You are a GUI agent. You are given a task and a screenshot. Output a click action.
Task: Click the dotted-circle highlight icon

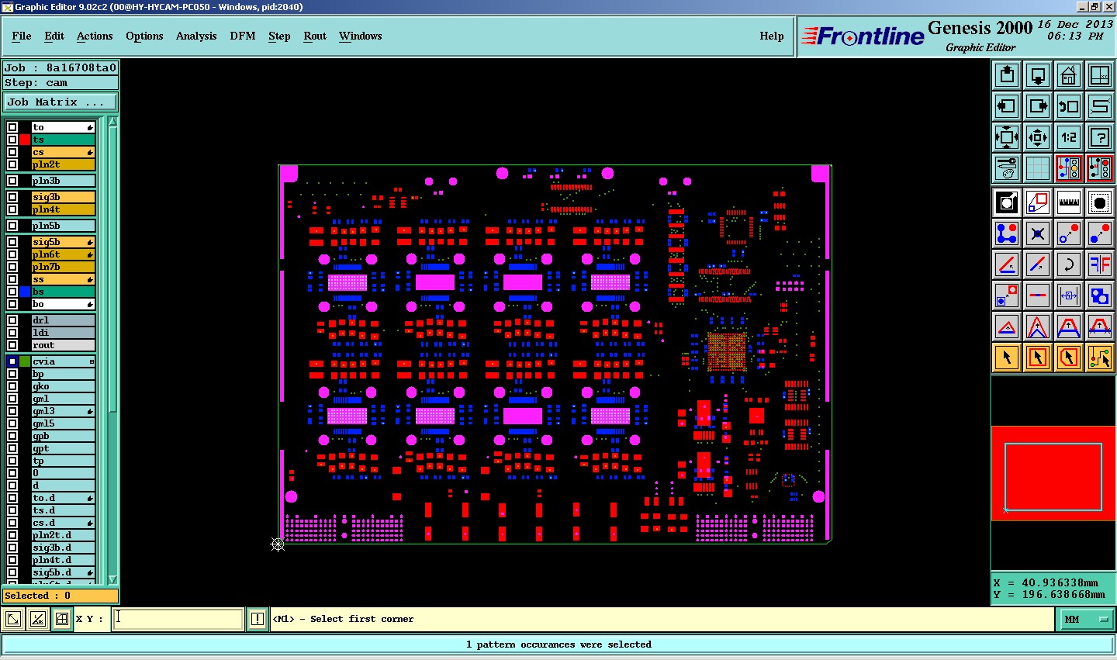1100,202
